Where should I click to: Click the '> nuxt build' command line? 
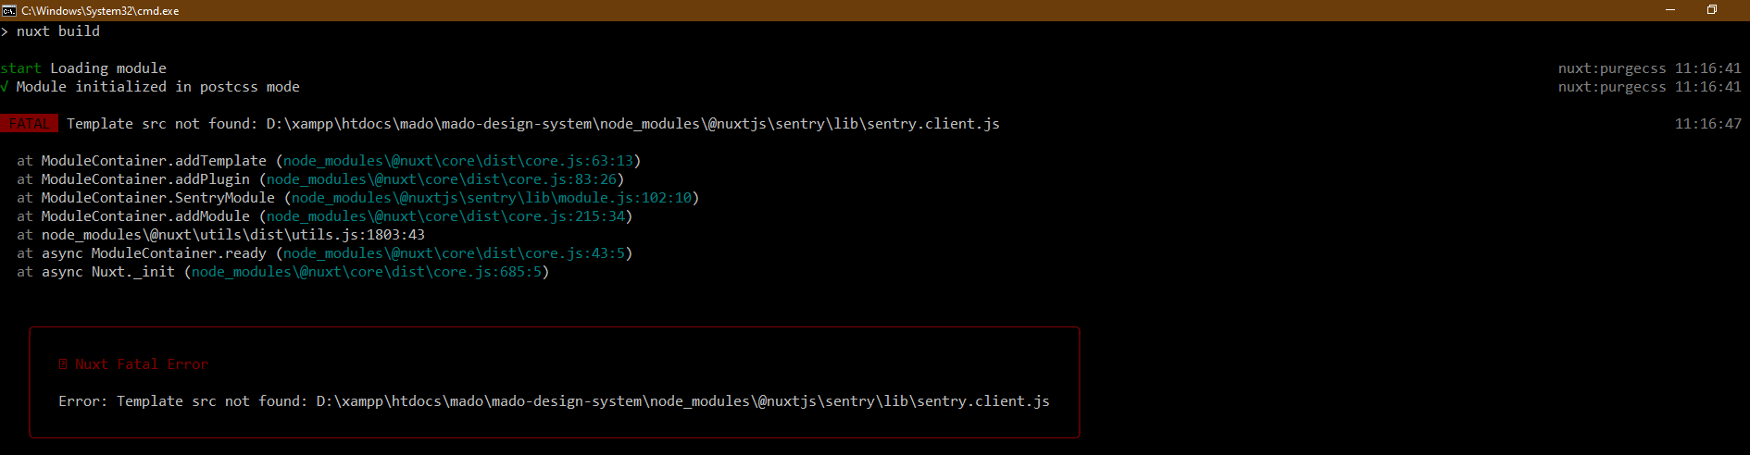[x=50, y=31]
